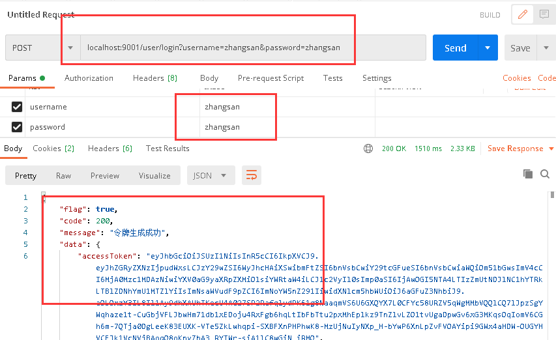This screenshot has height=340, width=556.
Task: Open the Pre-request Script tab
Action: tap(271, 78)
